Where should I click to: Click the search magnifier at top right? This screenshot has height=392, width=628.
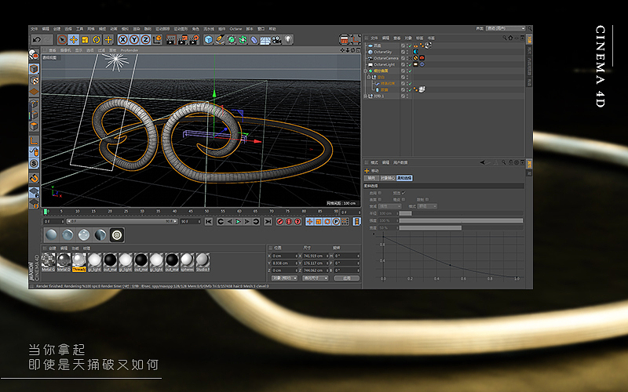[529, 28]
